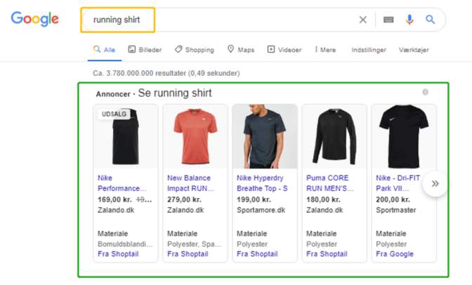The image size is (472, 285).
Task: Clear the search box with X icon
Action: [363, 20]
